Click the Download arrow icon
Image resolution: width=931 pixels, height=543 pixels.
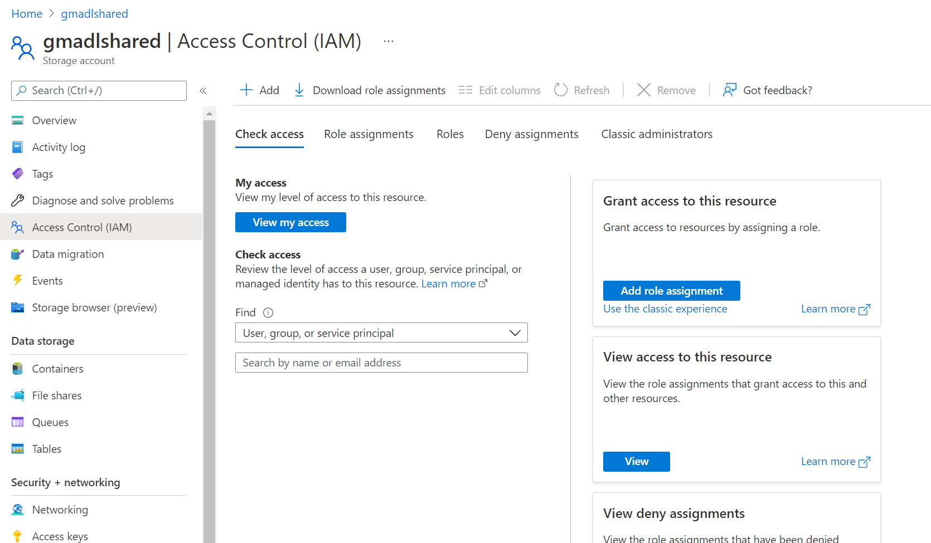click(x=299, y=90)
